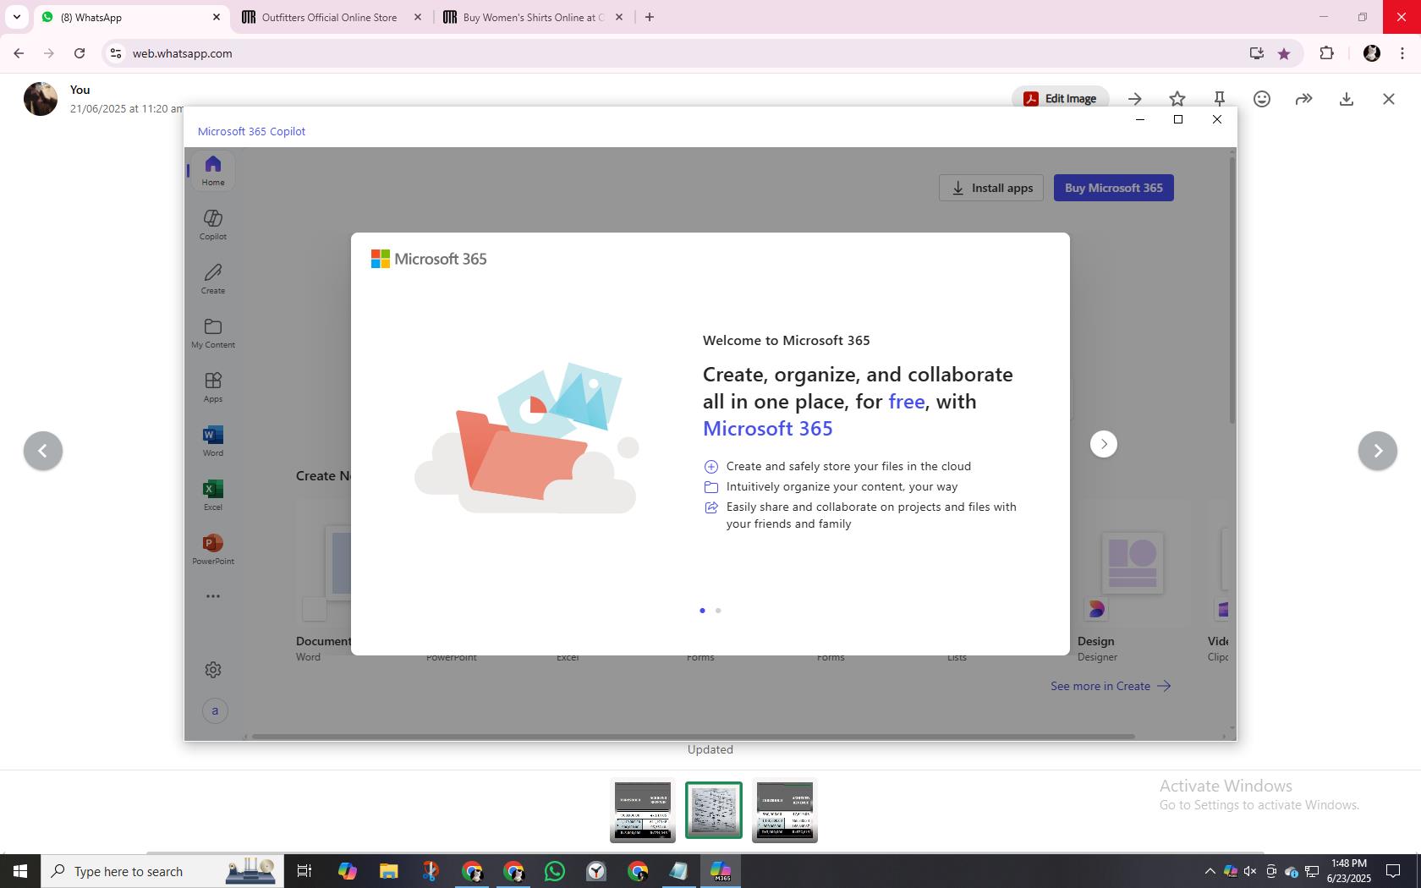
Task: Select the first thumbnail in the strip
Action: point(643,810)
